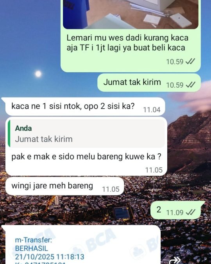Tap the 11.05 time beside 'wingi jare'
Viewport: 211px width, 264px height.
[111, 189]
